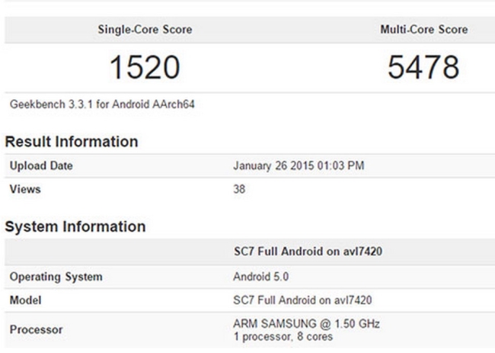Click the System Information section heading
Image resolution: width=495 pixels, height=353 pixels.
75,226
